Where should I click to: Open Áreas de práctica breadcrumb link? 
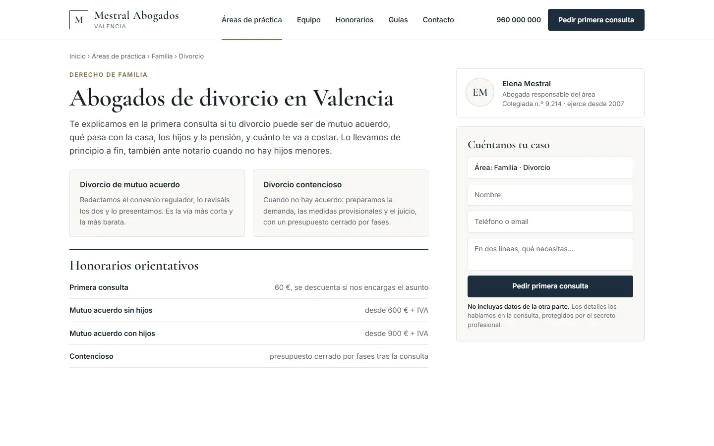point(119,56)
